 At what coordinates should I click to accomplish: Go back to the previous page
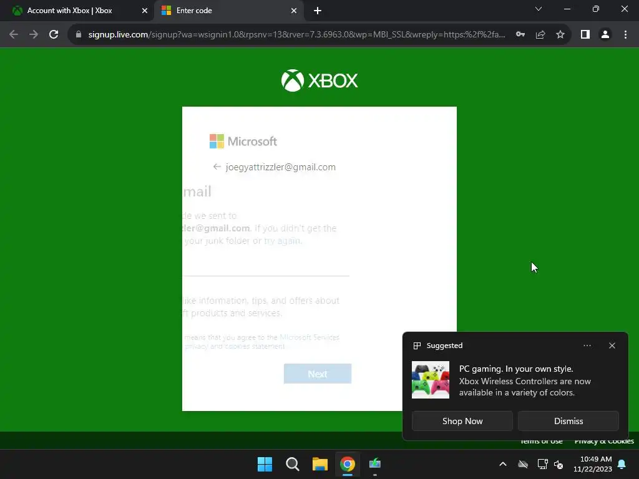pyautogui.click(x=14, y=35)
